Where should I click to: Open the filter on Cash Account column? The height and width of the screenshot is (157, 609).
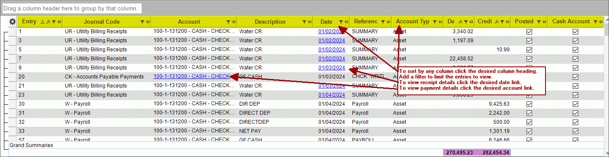click(596, 22)
